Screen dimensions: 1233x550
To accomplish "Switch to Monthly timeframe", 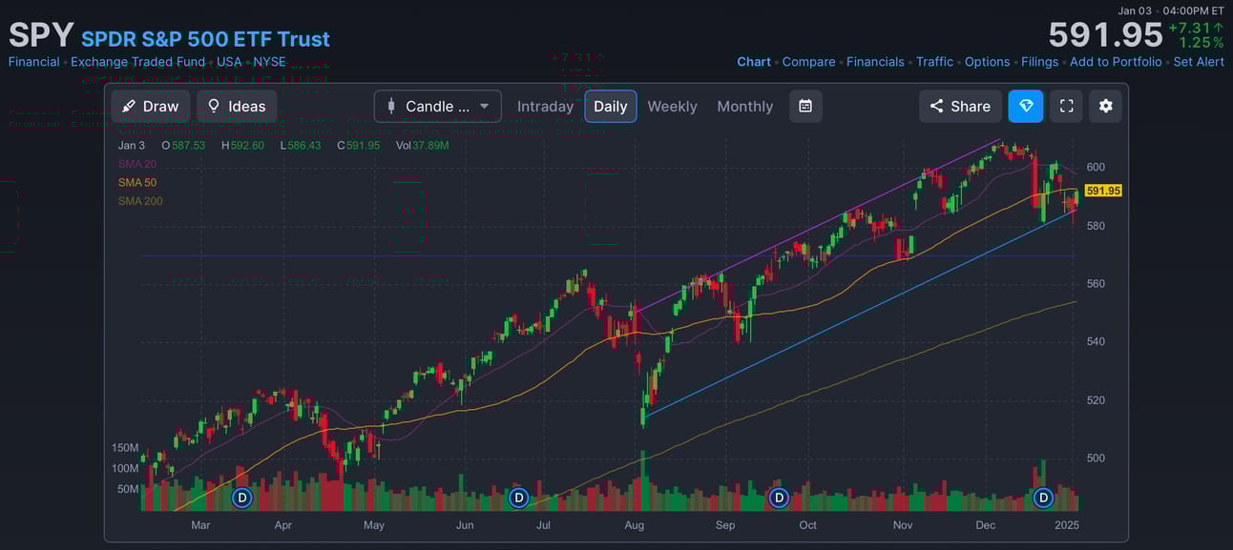I will pos(745,106).
